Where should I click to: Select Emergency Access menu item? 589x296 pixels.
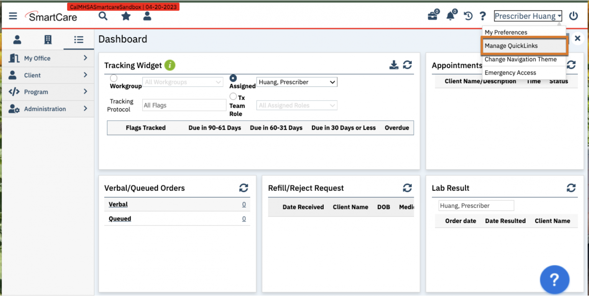[x=524, y=73]
